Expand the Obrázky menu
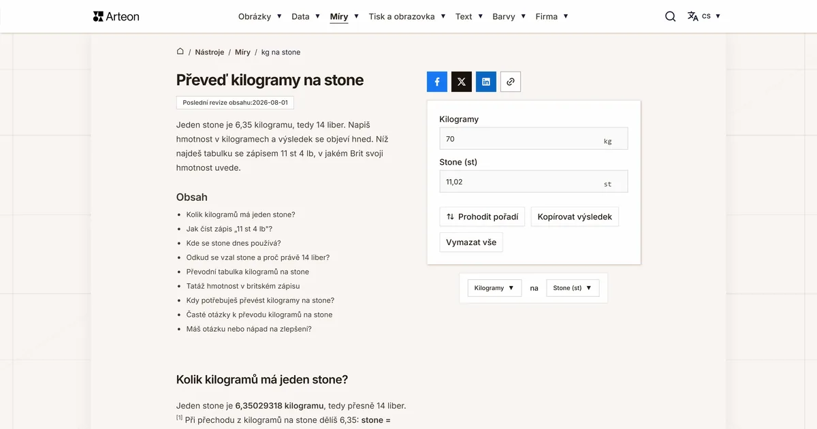The image size is (817, 429). click(x=260, y=16)
